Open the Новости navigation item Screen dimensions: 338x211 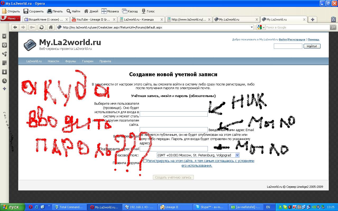point(53,61)
